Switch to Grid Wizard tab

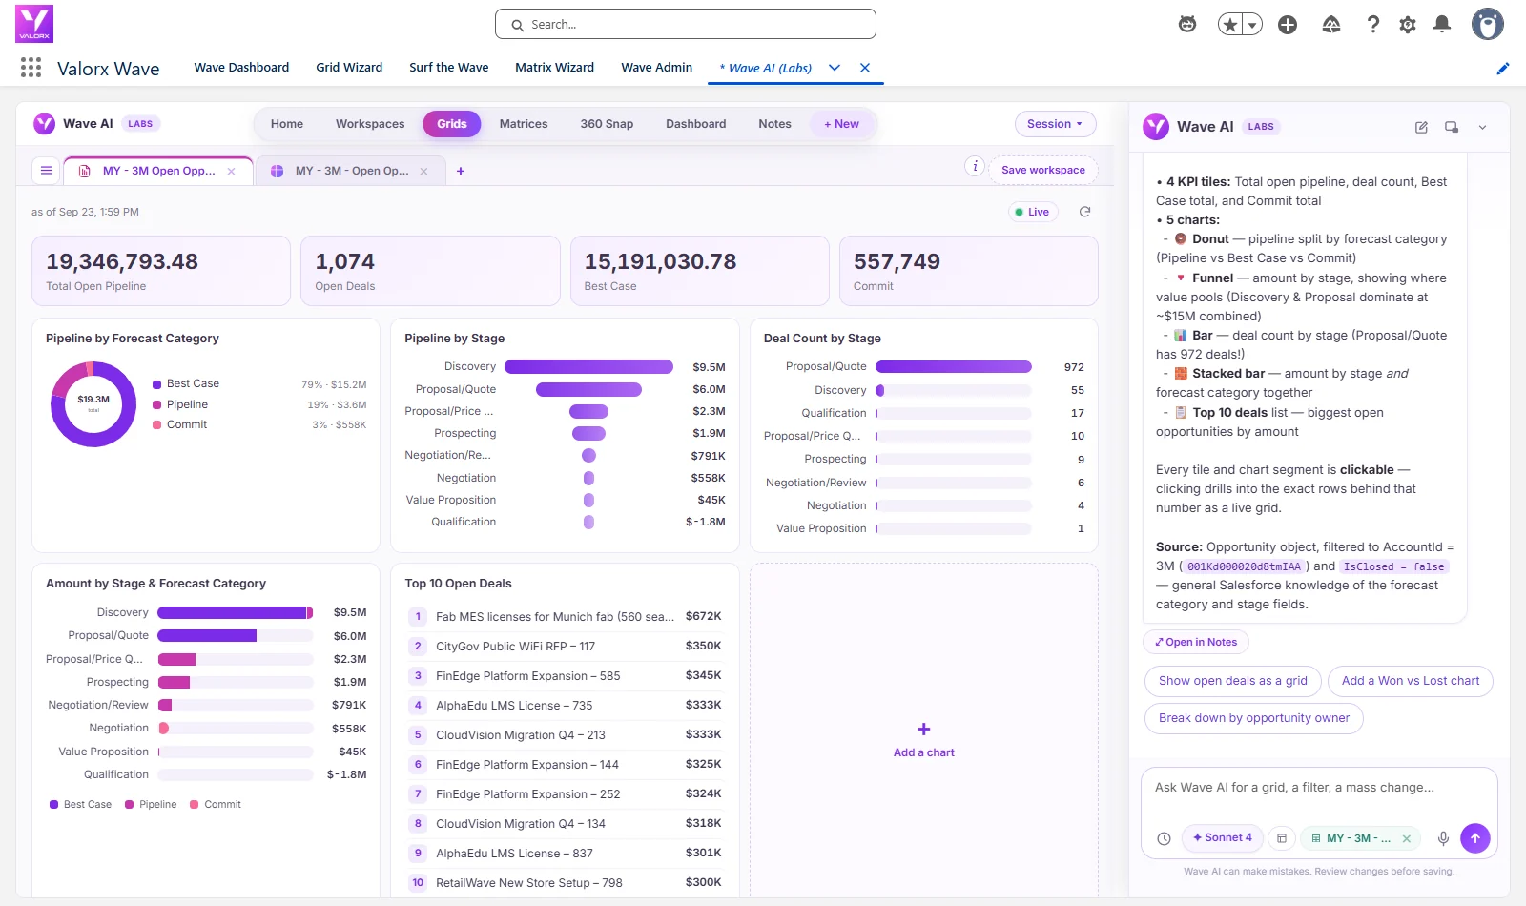point(349,68)
